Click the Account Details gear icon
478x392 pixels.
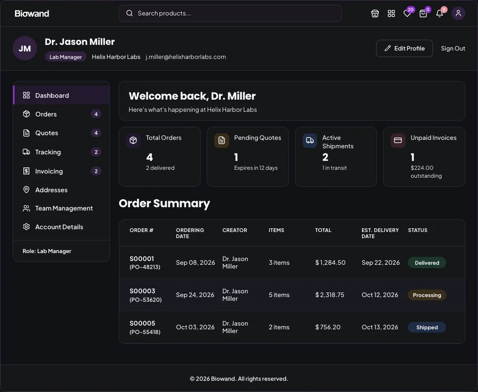click(x=27, y=227)
